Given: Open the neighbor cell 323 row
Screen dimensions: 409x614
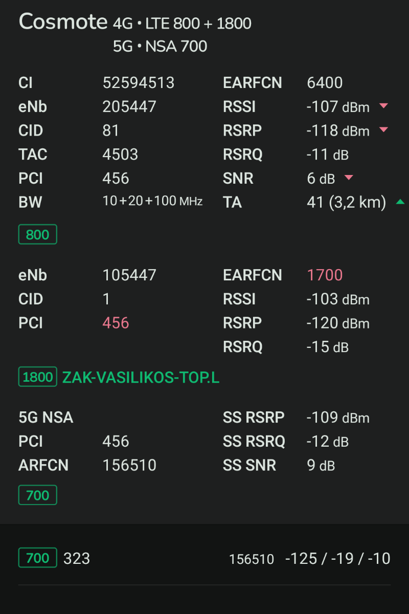Looking at the screenshot, I should click(x=204, y=558).
